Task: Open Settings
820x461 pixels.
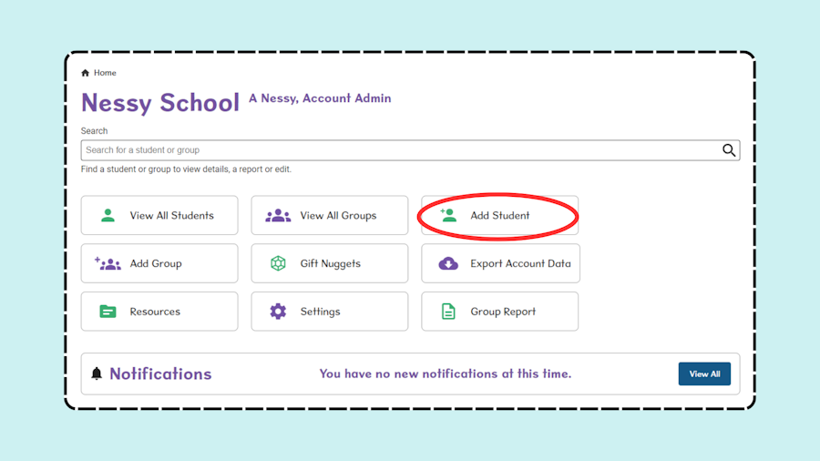Action: pyautogui.click(x=330, y=312)
